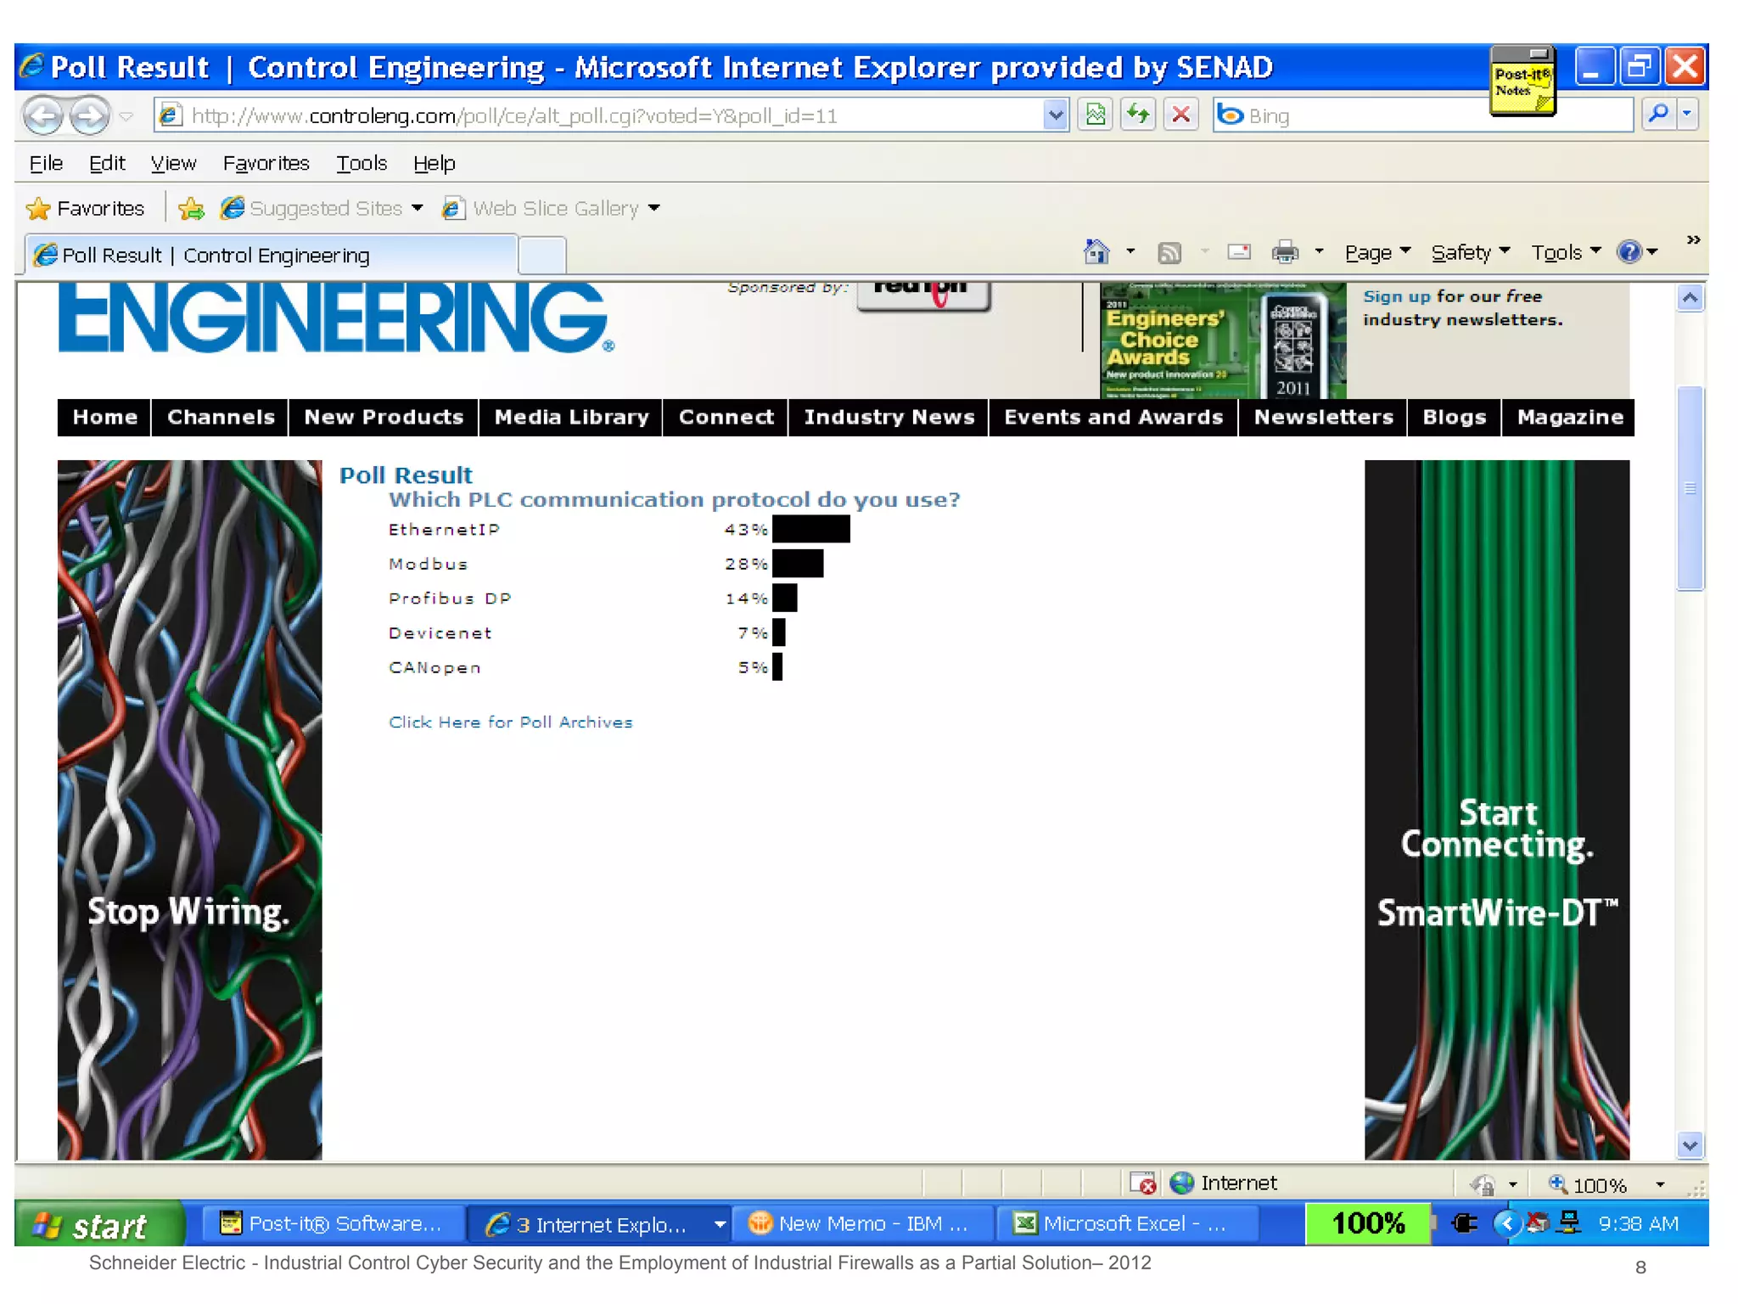Click the Home navigation link
1738x1304 pixels.
point(104,417)
